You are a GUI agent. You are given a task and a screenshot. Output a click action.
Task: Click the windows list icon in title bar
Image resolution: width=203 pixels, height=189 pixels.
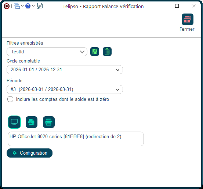(17, 6)
